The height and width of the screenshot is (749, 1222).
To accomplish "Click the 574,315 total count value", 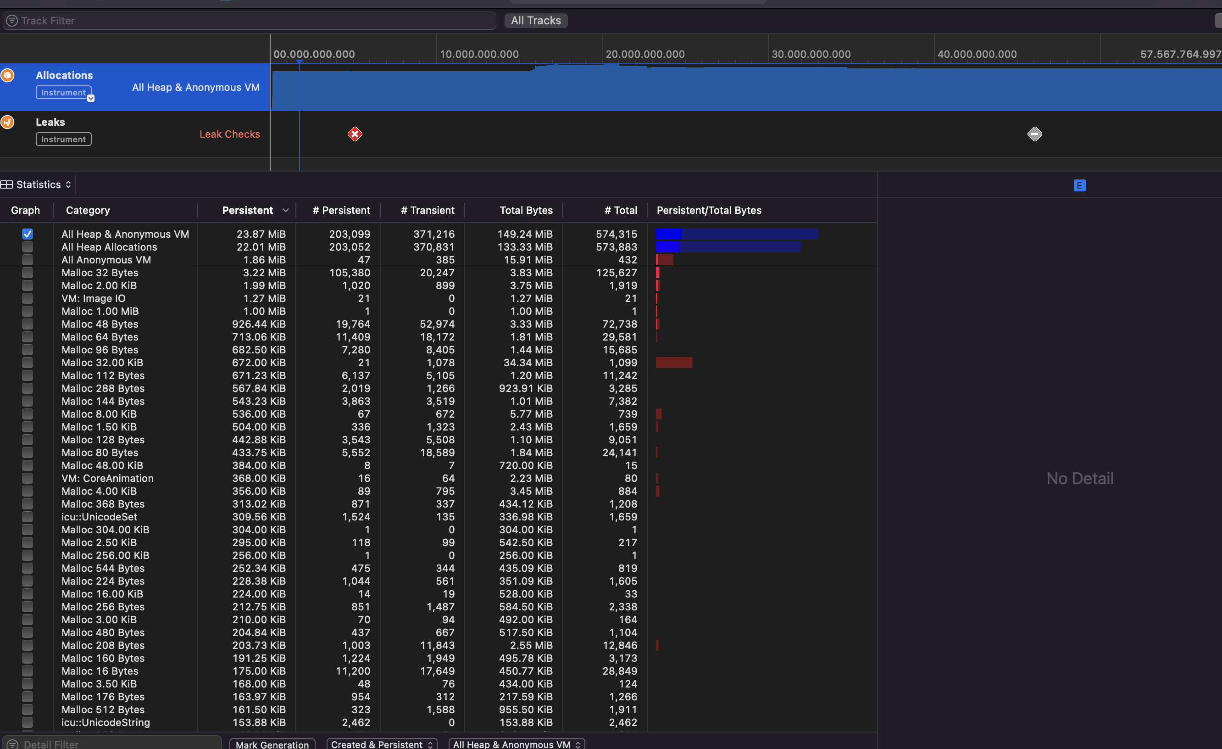I will tap(617, 234).
